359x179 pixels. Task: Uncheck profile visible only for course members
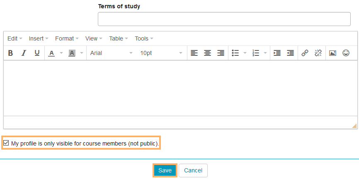pos(6,143)
